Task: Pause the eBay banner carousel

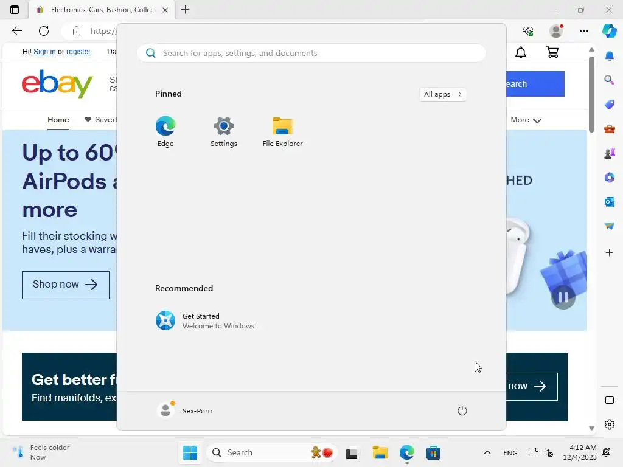Action: pos(563,297)
